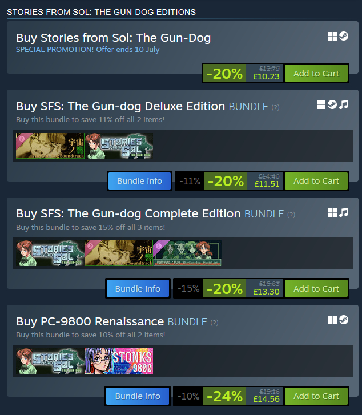
Task: Open the Gun-dog Digital Art thumbnail
Action: point(187,253)
